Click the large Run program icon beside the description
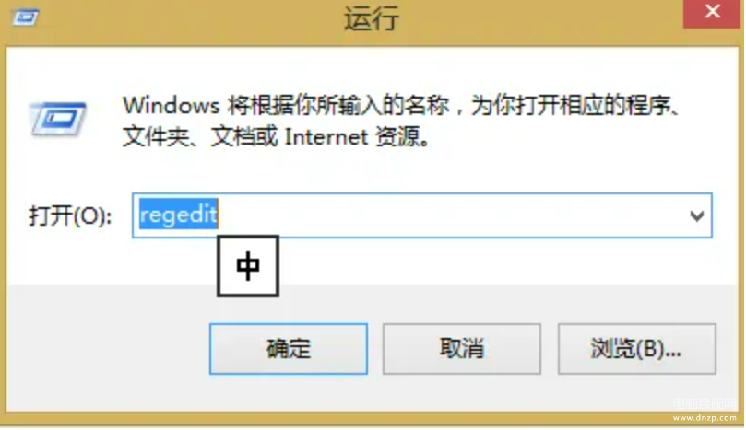The width and height of the screenshot is (746, 430). [x=57, y=120]
